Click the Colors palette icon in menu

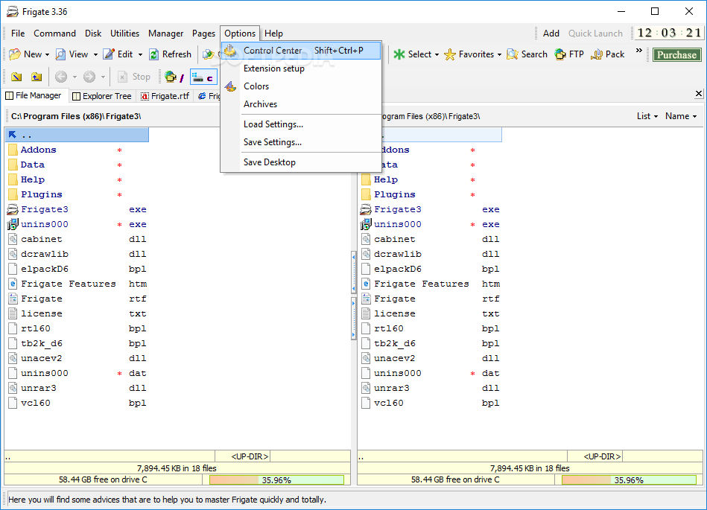pos(230,86)
